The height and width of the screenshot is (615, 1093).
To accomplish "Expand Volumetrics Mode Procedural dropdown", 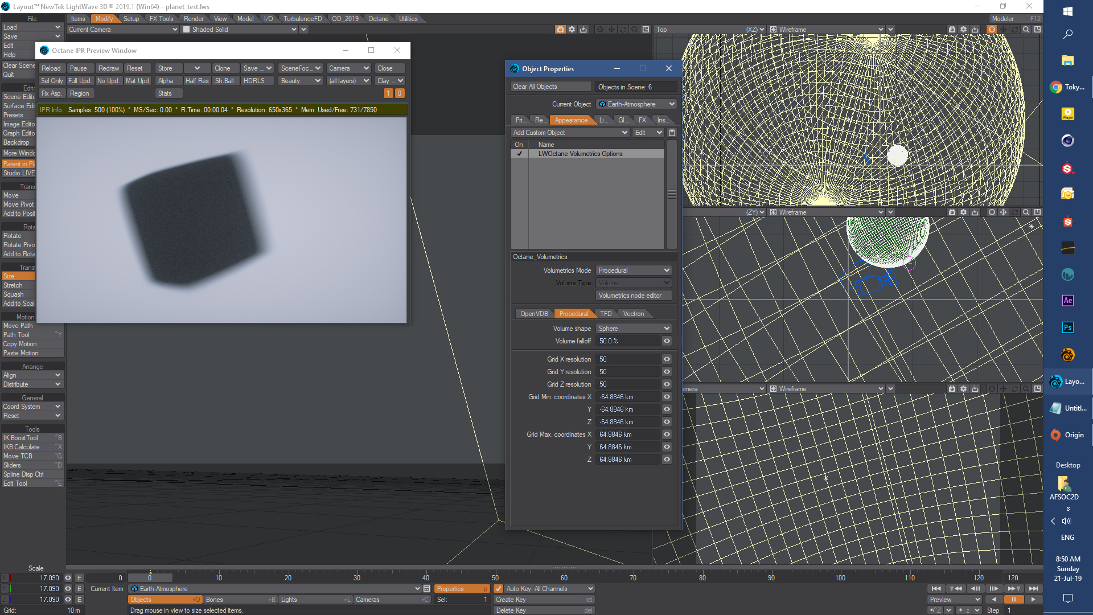I will (634, 270).
